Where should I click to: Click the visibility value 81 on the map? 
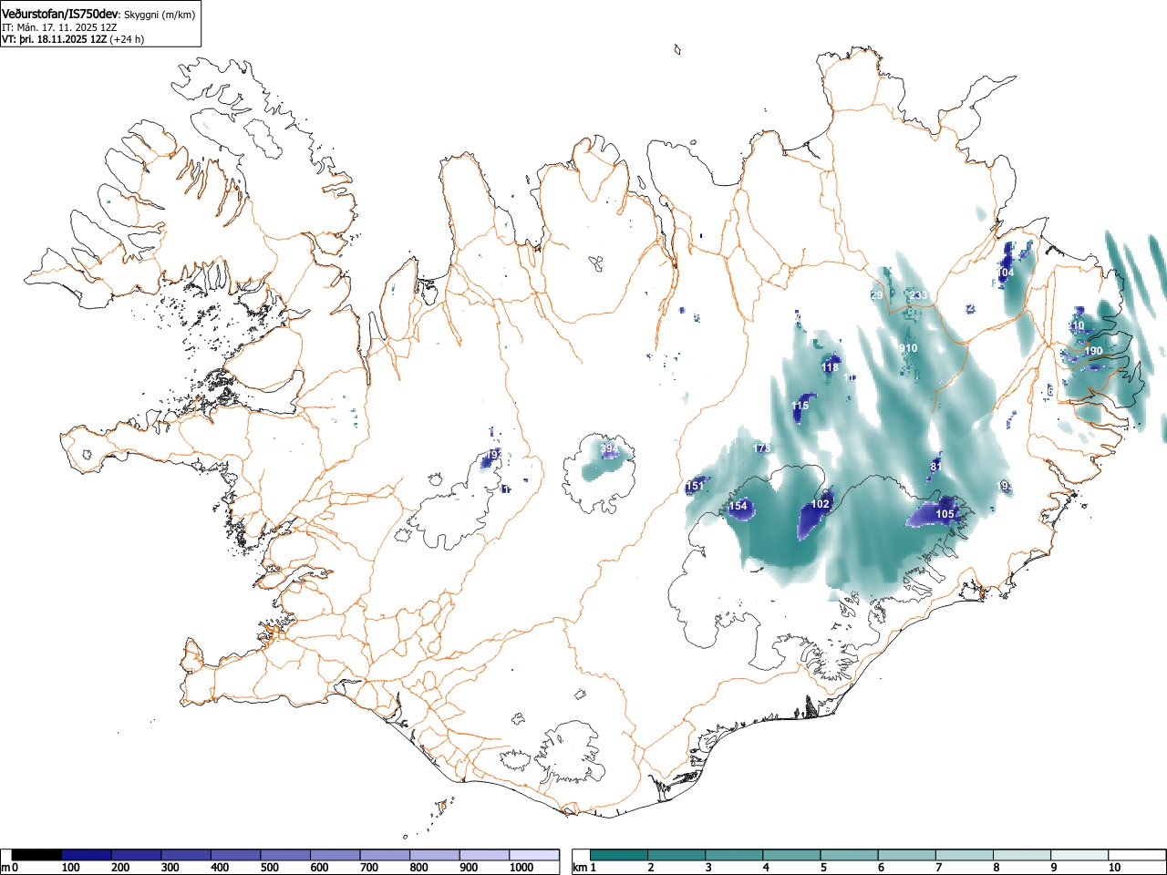(935, 466)
